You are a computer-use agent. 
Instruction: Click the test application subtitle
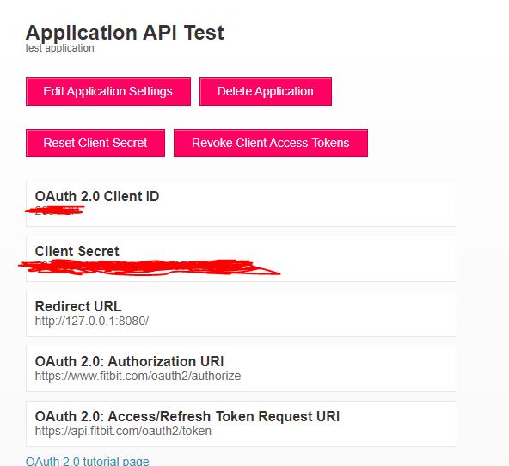(x=59, y=48)
